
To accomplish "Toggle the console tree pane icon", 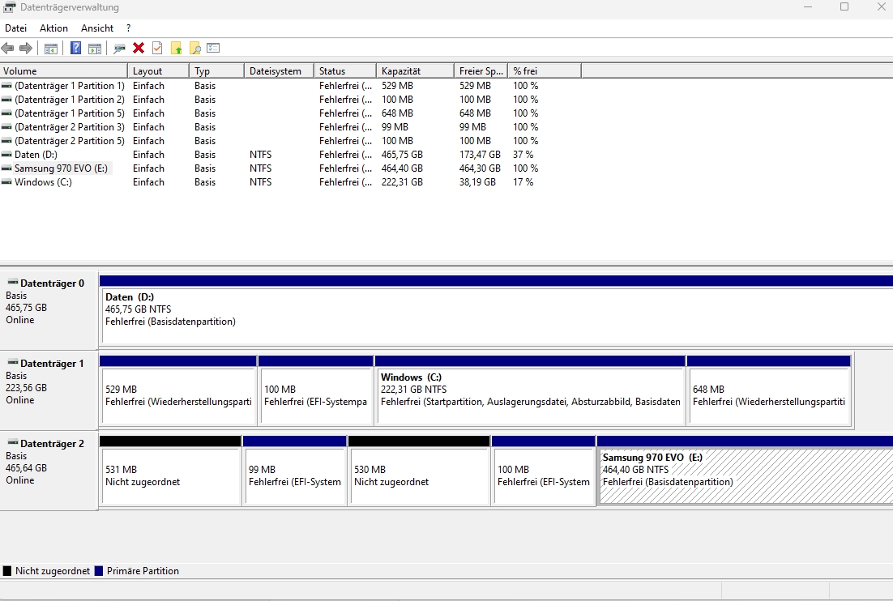I will pos(51,49).
